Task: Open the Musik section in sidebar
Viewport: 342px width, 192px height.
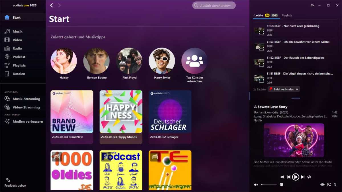Action: click(x=17, y=32)
